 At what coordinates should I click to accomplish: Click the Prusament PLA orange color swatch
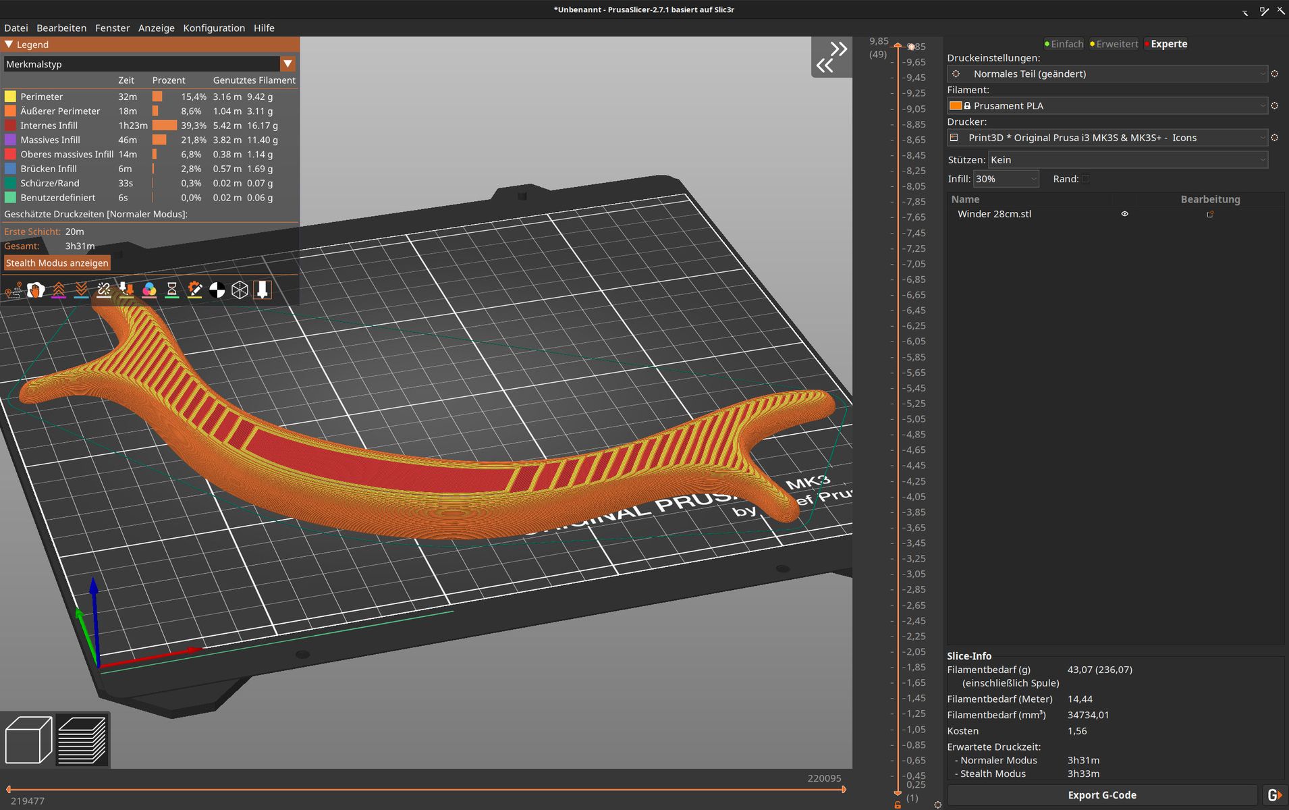click(x=955, y=106)
